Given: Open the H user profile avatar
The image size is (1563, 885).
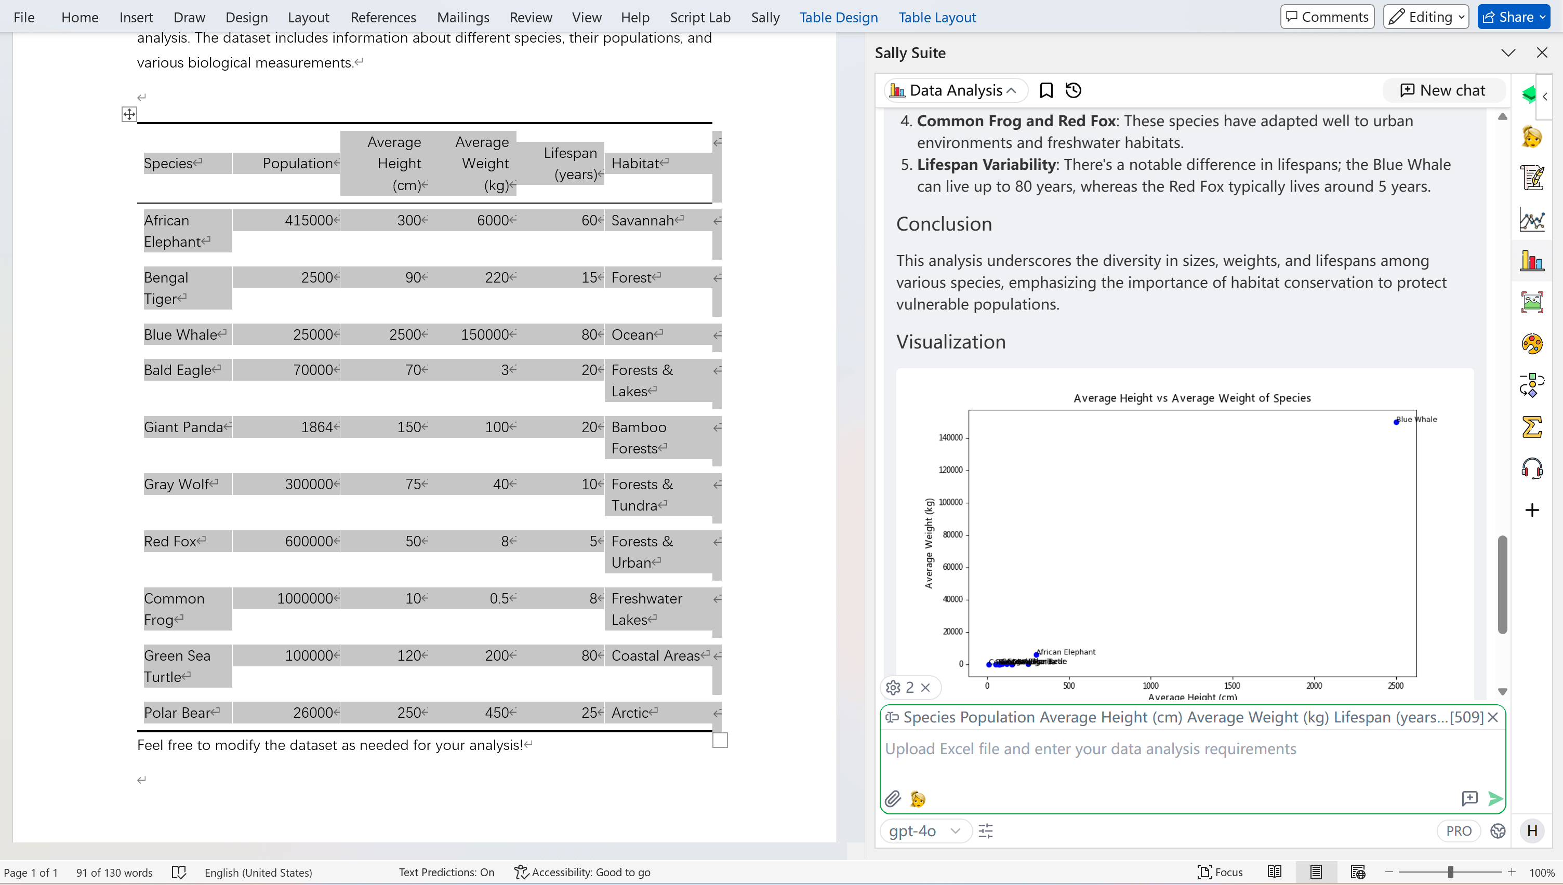Looking at the screenshot, I should pyautogui.click(x=1531, y=831).
